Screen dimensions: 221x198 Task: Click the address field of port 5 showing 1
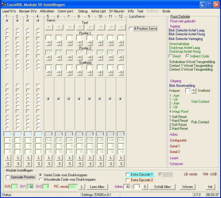pyautogui.click(x=49, y=134)
